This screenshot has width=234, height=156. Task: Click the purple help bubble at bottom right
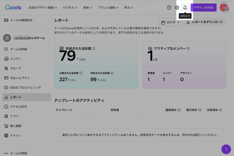[226, 149]
